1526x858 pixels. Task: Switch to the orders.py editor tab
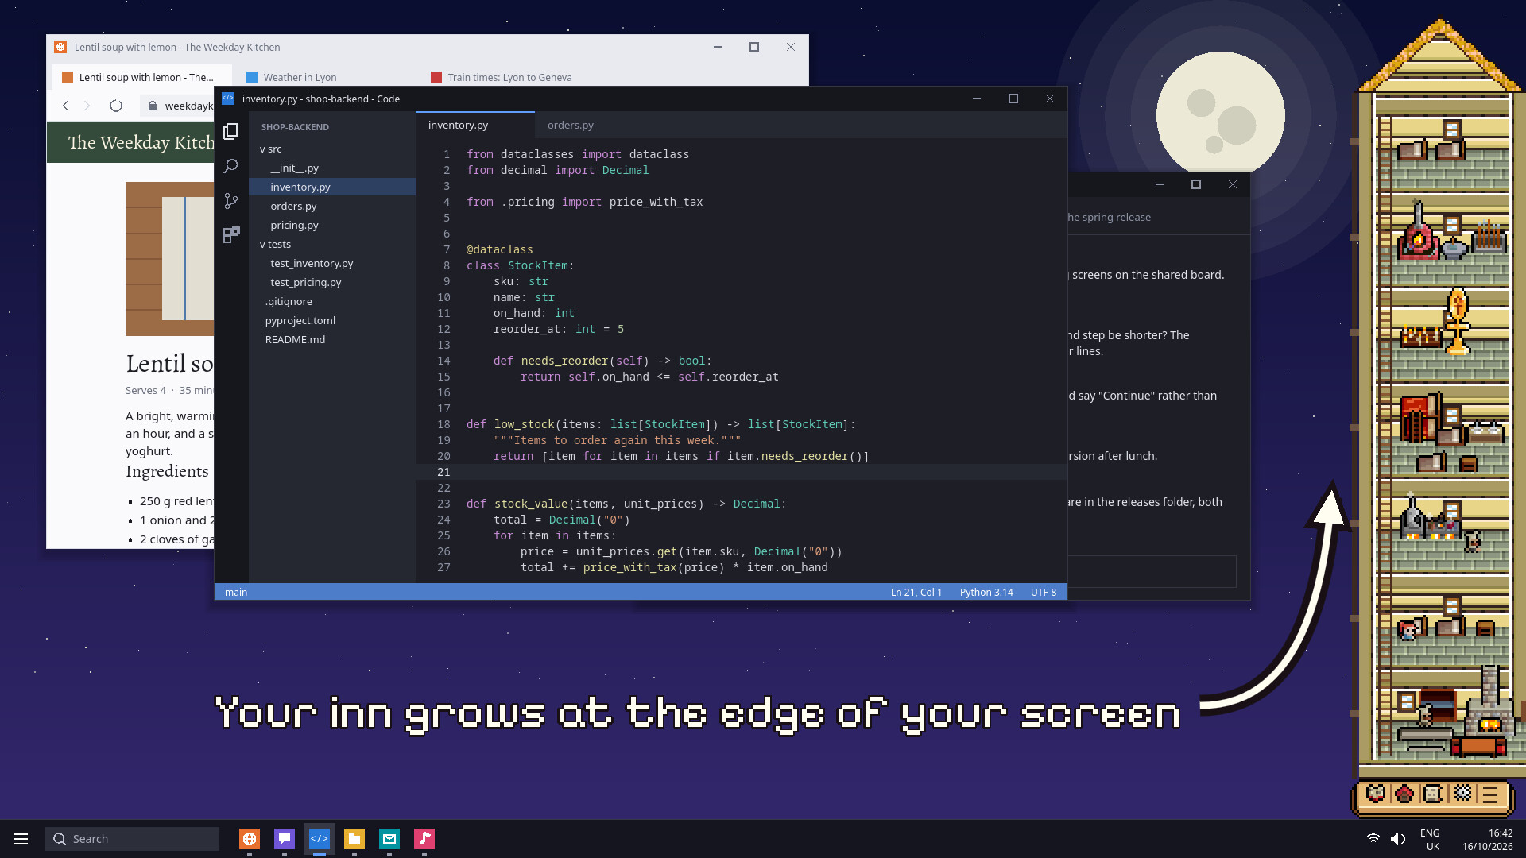tap(571, 126)
